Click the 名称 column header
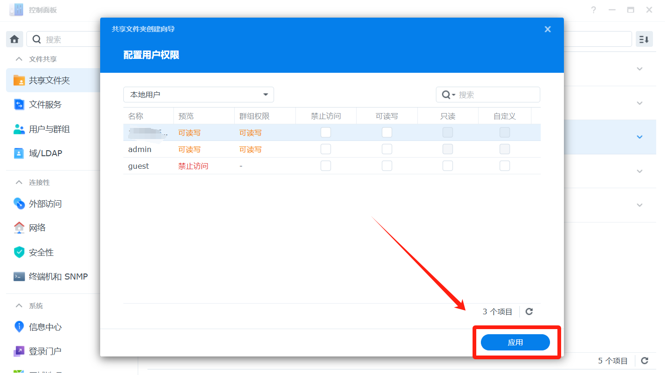The width and height of the screenshot is (665, 375). [x=136, y=116]
